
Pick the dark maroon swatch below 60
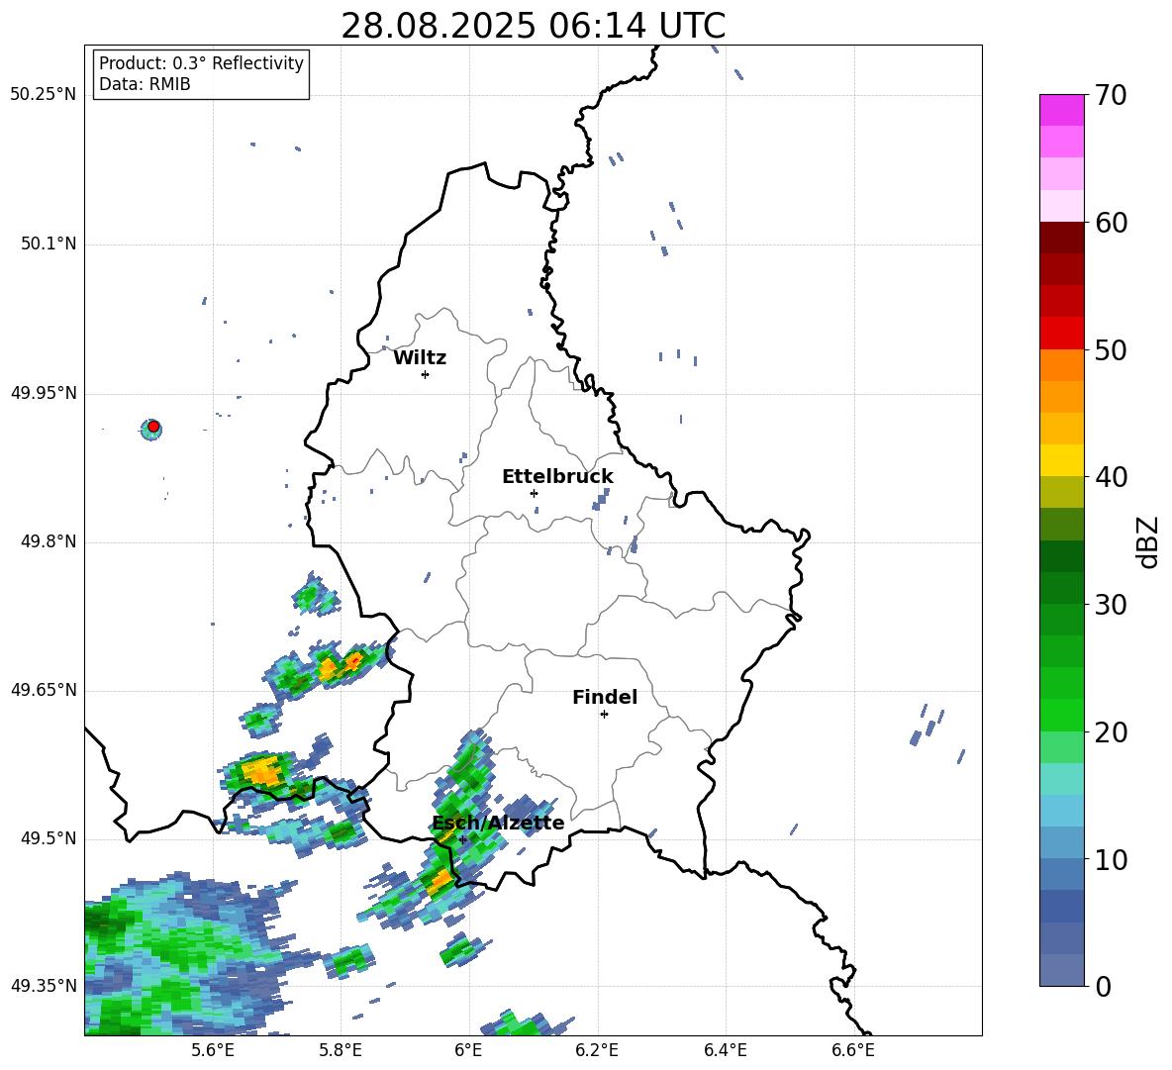(x=1061, y=238)
